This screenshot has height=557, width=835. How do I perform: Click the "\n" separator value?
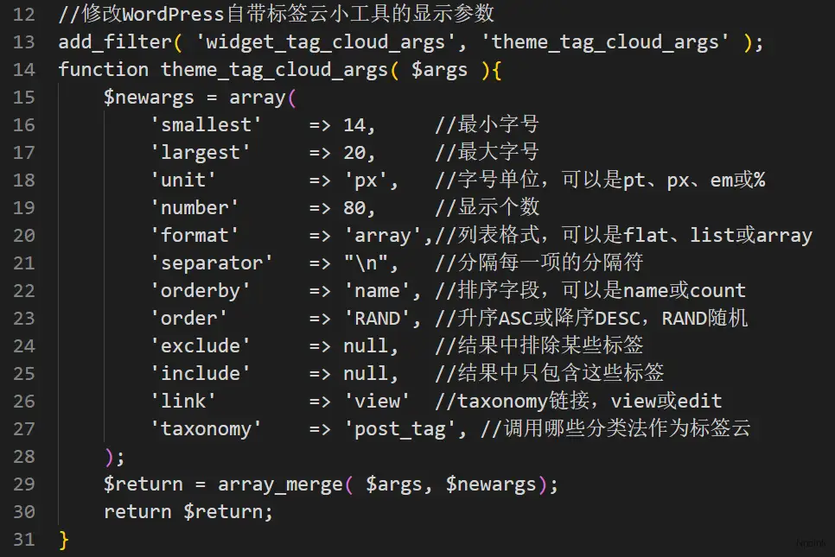coord(366,263)
